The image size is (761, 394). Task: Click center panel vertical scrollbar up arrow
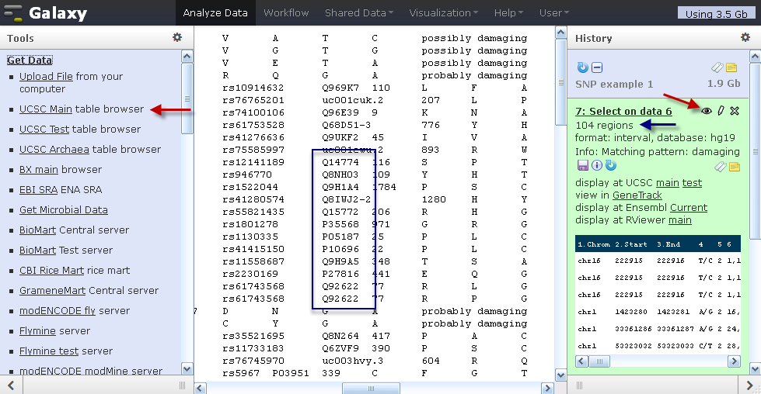coord(560,33)
